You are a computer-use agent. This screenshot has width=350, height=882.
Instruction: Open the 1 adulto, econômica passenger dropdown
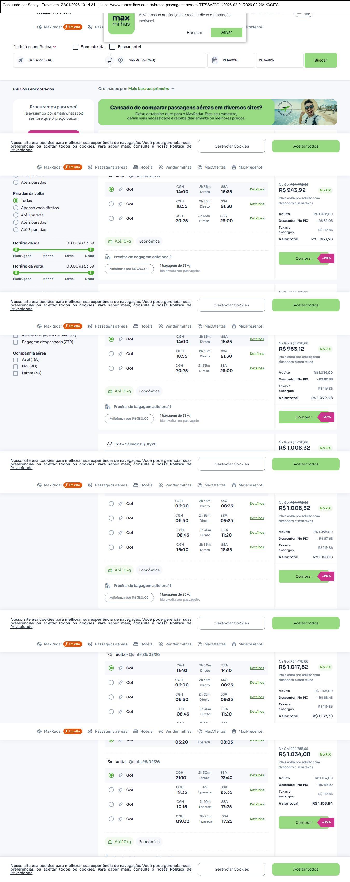pyautogui.click(x=35, y=47)
